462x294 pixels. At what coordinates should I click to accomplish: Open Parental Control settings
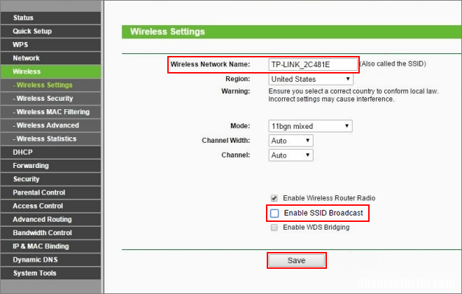coord(50,192)
